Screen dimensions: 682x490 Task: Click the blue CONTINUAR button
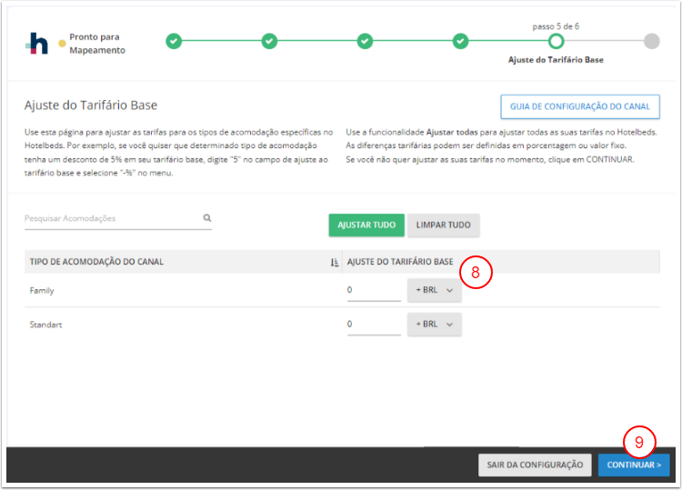coord(634,465)
